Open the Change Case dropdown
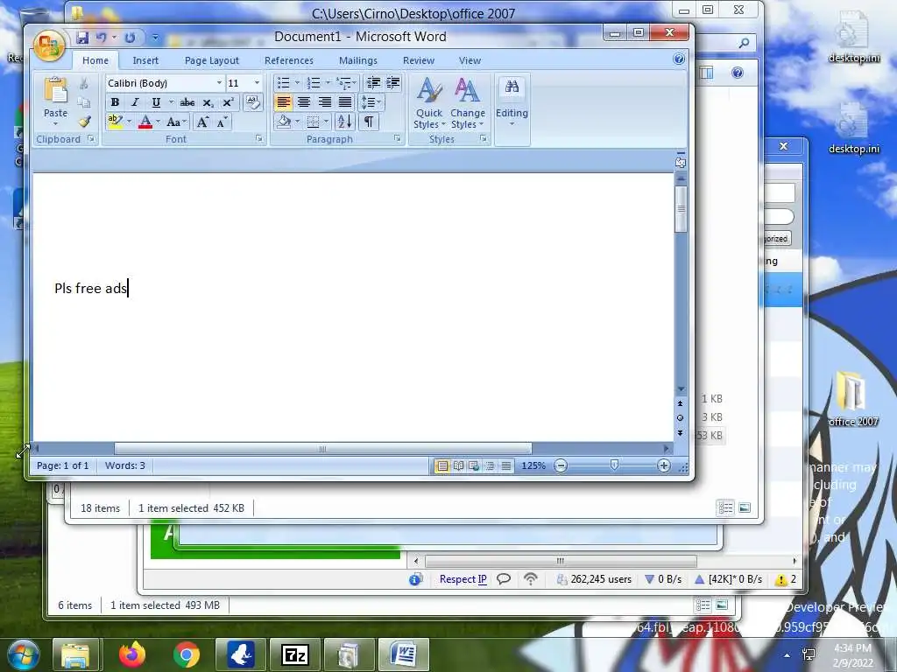 [176, 122]
